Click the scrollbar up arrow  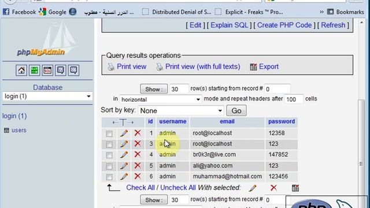[x=361, y=23]
